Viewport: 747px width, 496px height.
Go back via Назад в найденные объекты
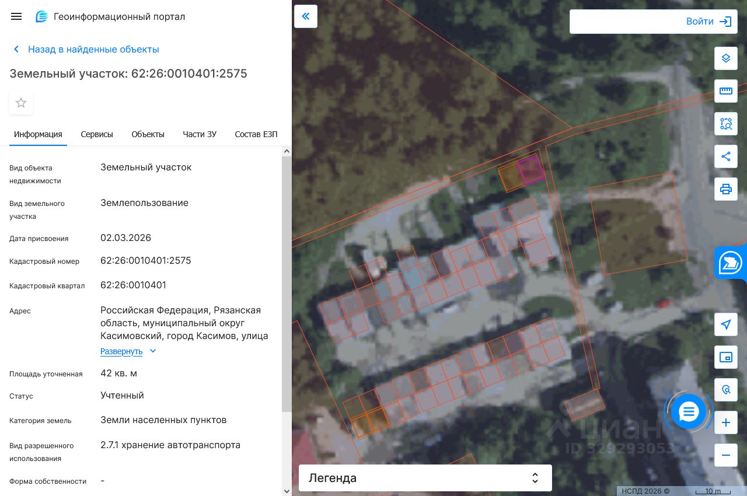(93, 50)
